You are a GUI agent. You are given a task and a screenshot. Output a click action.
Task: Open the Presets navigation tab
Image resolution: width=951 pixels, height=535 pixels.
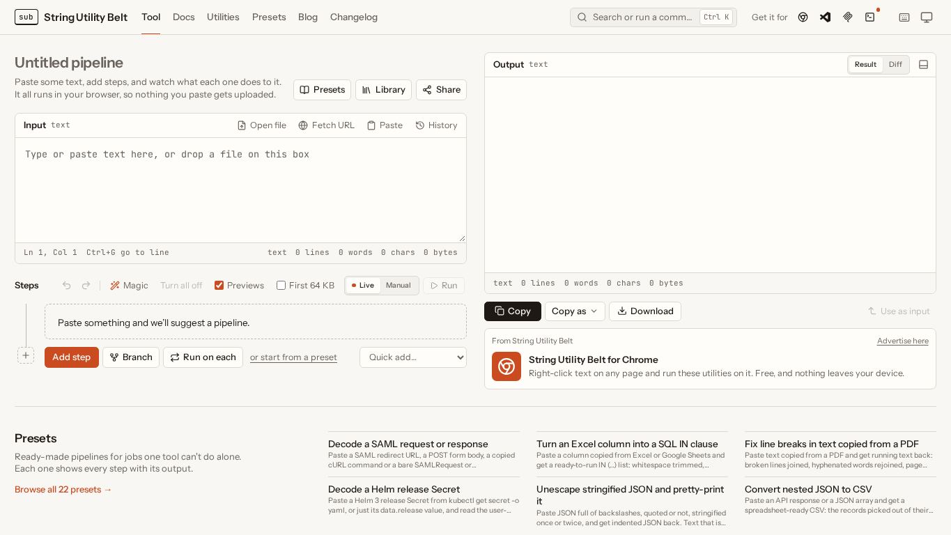coord(269,17)
